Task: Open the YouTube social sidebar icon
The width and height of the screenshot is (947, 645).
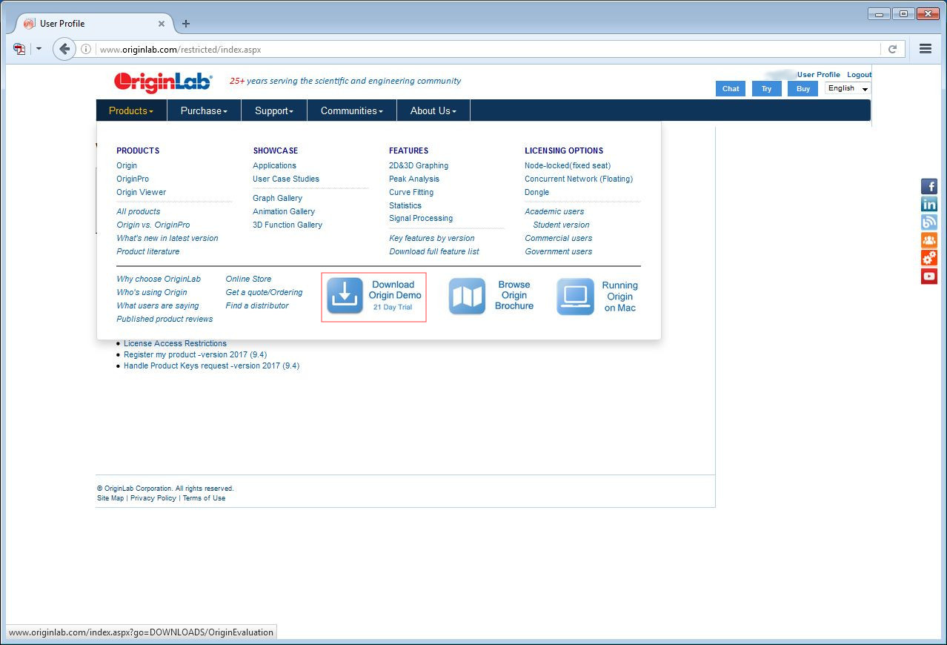Action: click(x=928, y=277)
